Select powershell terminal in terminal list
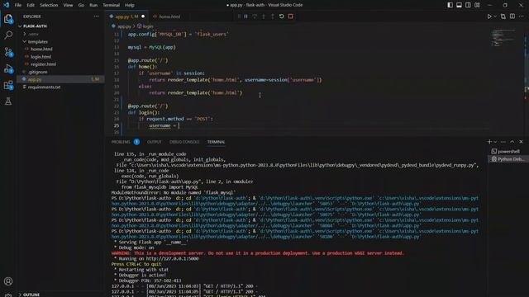This screenshot has width=529, height=297. [x=508, y=151]
